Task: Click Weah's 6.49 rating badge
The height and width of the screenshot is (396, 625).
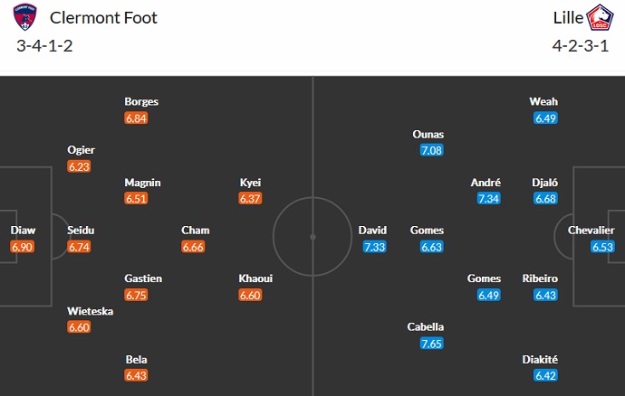Action: tap(544, 118)
